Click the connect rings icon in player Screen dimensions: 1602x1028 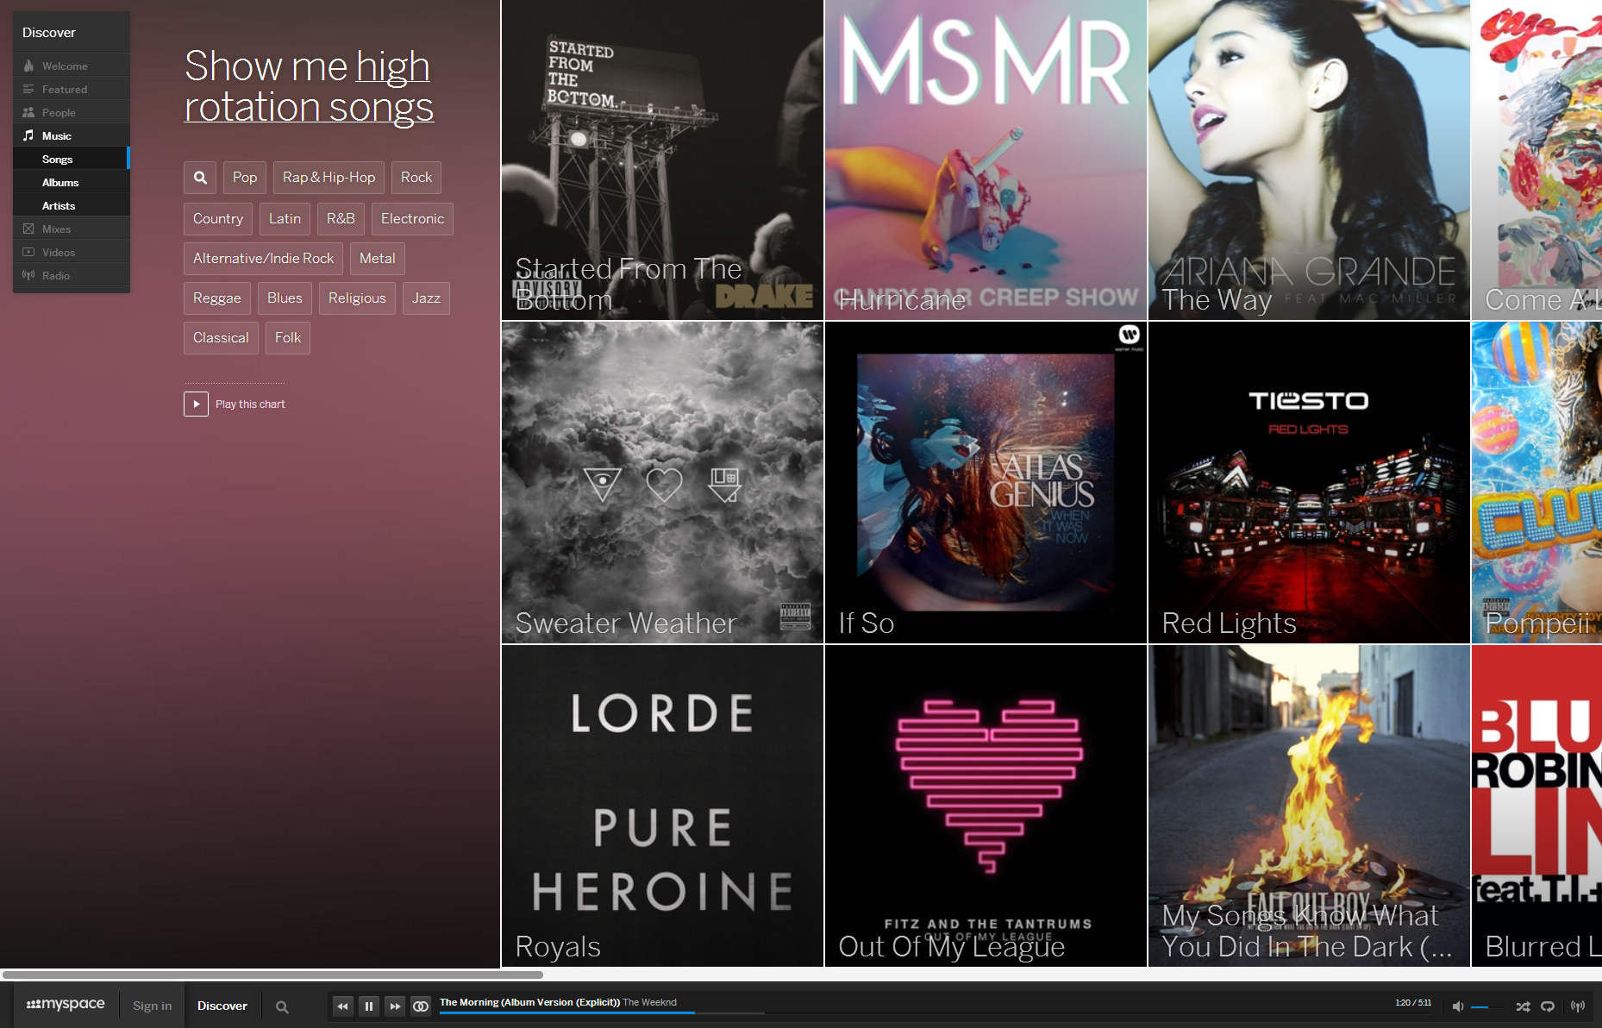(421, 1006)
